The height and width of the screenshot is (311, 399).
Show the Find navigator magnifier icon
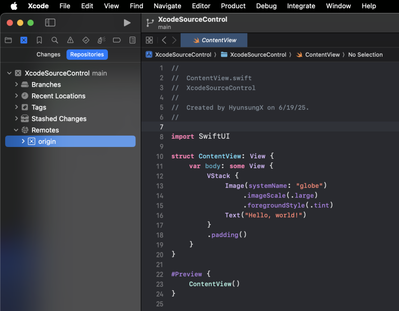55,40
